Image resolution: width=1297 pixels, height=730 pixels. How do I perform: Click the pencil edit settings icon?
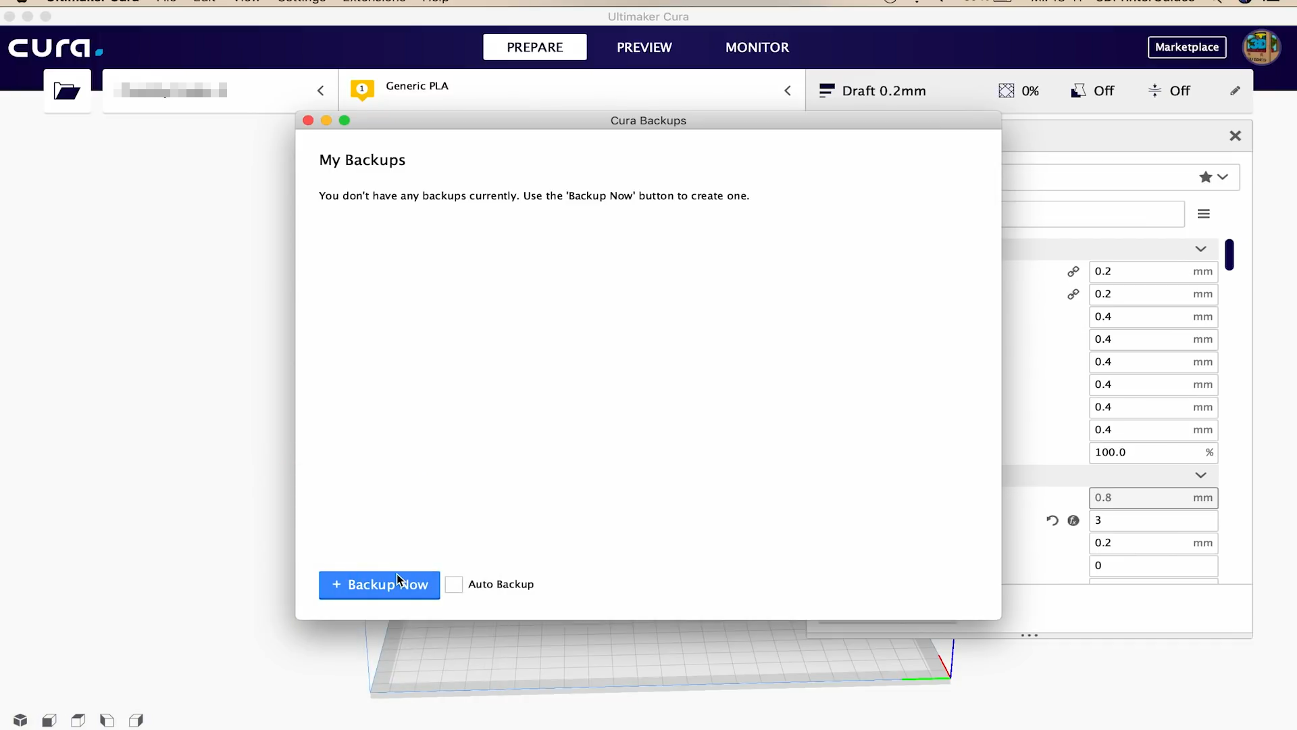tap(1235, 91)
